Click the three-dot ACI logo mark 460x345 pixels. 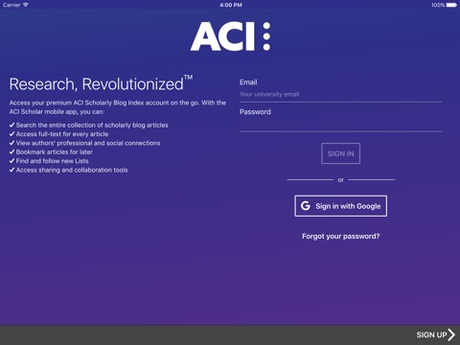(266, 36)
